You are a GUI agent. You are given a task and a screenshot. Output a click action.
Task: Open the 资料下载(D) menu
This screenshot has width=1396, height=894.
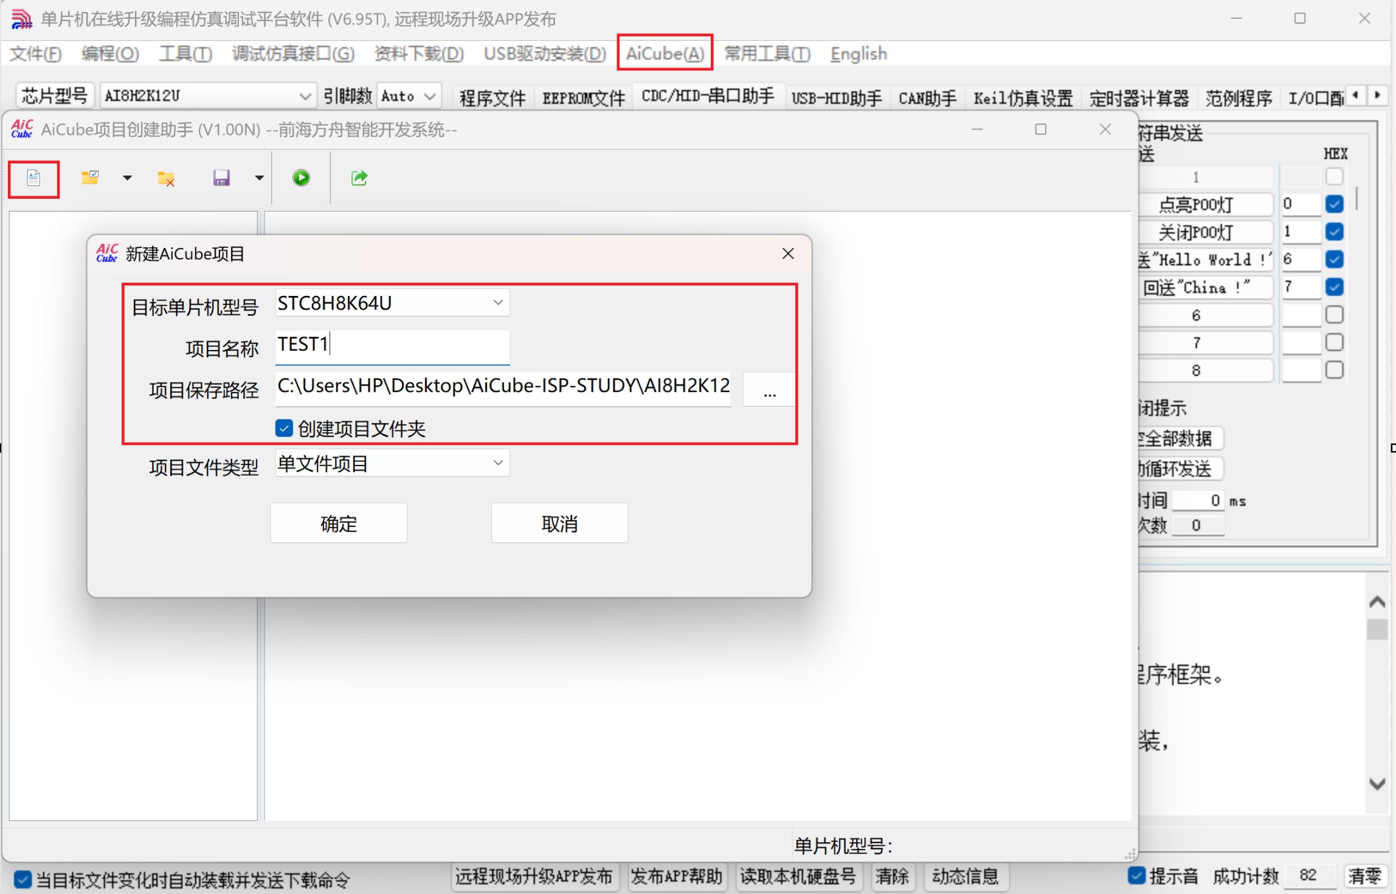(x=419, y=53)
